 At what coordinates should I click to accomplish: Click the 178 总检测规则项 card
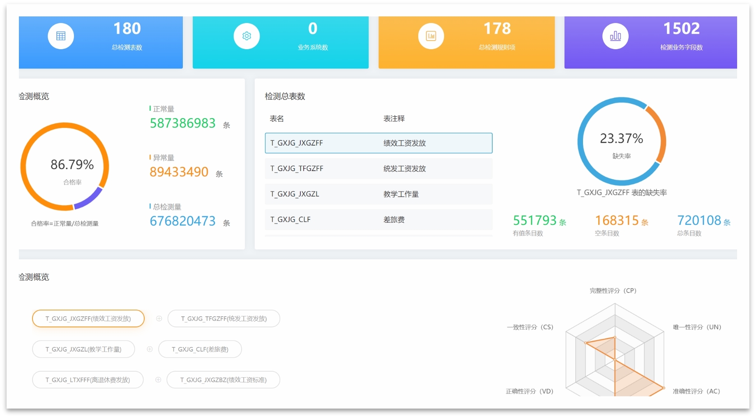466,42
